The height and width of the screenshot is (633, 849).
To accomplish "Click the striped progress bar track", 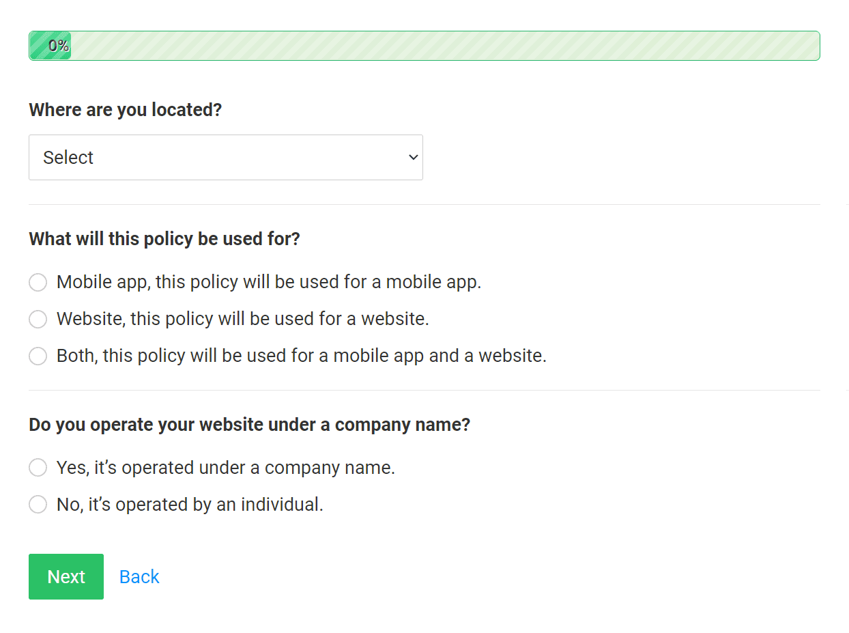I will point(444,45).
